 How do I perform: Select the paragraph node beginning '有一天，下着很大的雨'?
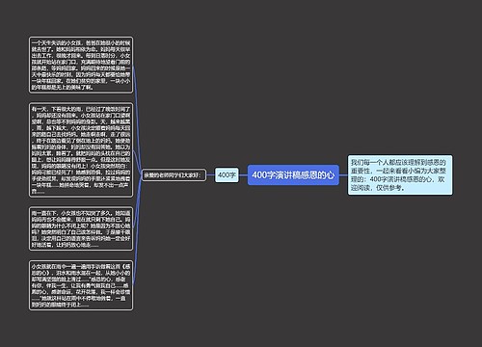[x=81, y=150]
